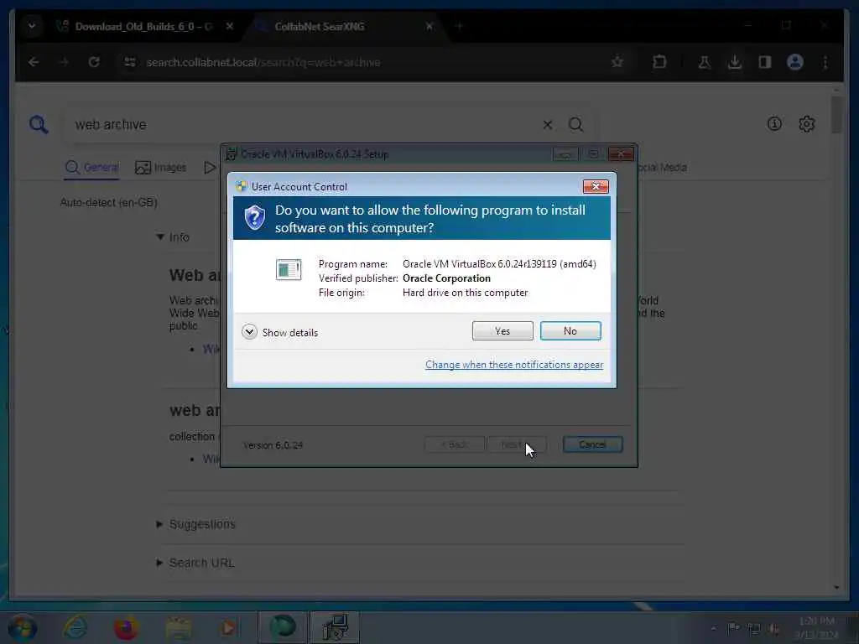
Task: Select the Images search category
Action: pos(160,167)
